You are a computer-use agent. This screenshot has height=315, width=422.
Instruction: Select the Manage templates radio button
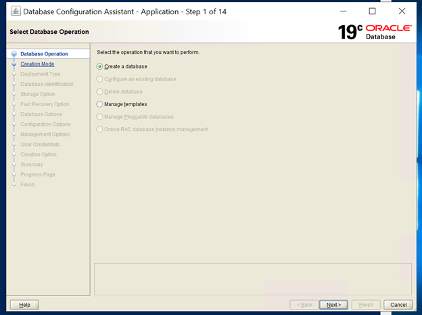(99, 104)
